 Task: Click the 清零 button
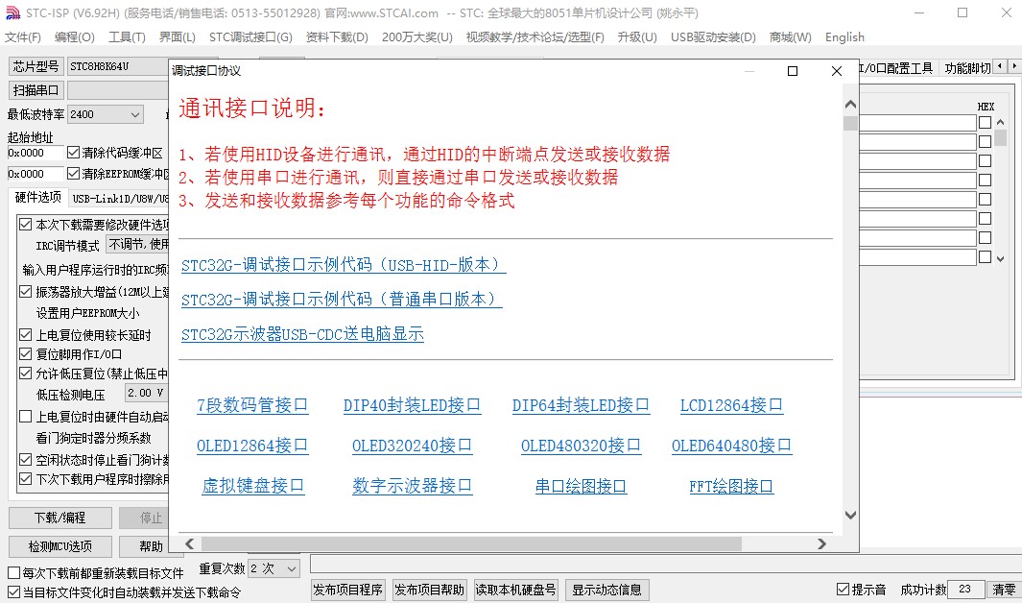[x=1004, y=590]
